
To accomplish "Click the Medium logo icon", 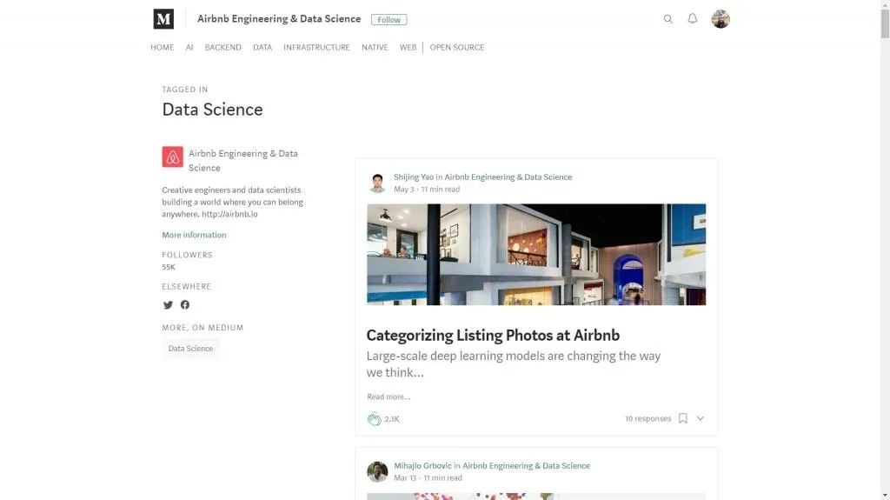I will [163, 19].
